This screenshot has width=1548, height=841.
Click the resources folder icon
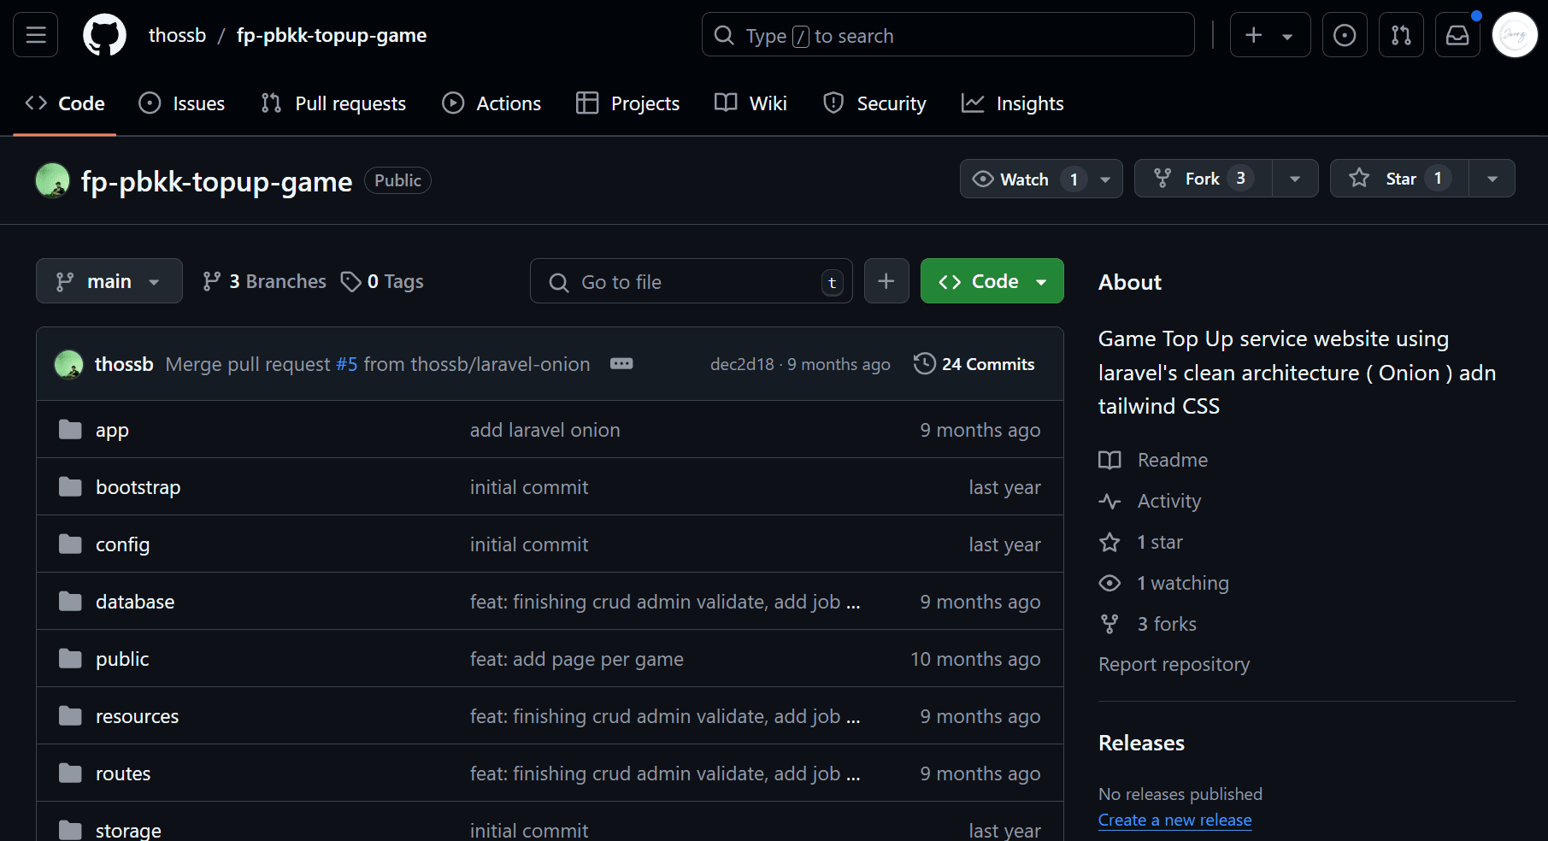(70, 715)
